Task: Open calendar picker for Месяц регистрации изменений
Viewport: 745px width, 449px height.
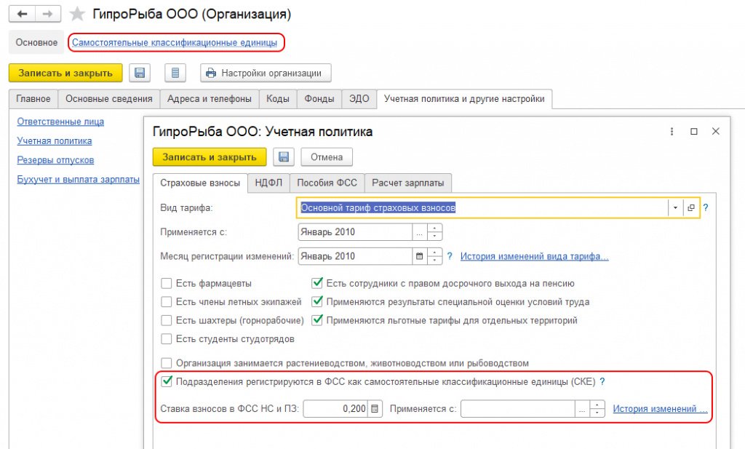Action: click(x=418, y=256)
